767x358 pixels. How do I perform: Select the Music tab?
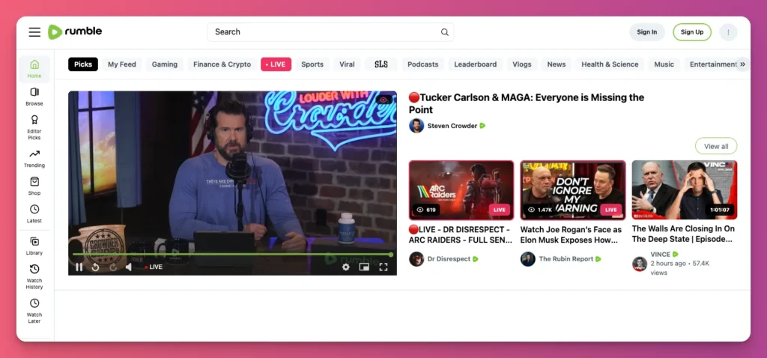664,64
